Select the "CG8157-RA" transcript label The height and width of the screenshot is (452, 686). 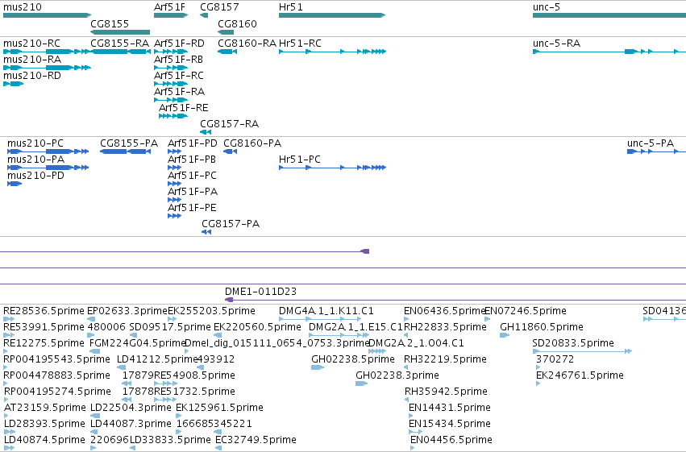tap(229, 124)
